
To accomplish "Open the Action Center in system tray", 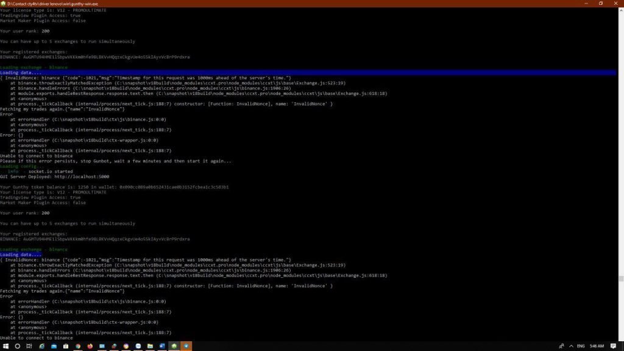I will (x=612, y=346).
